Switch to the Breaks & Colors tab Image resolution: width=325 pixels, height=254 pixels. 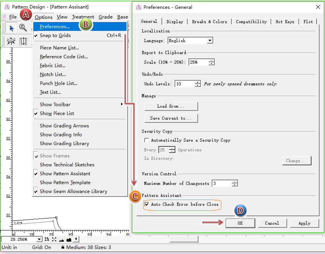(209, 22)
